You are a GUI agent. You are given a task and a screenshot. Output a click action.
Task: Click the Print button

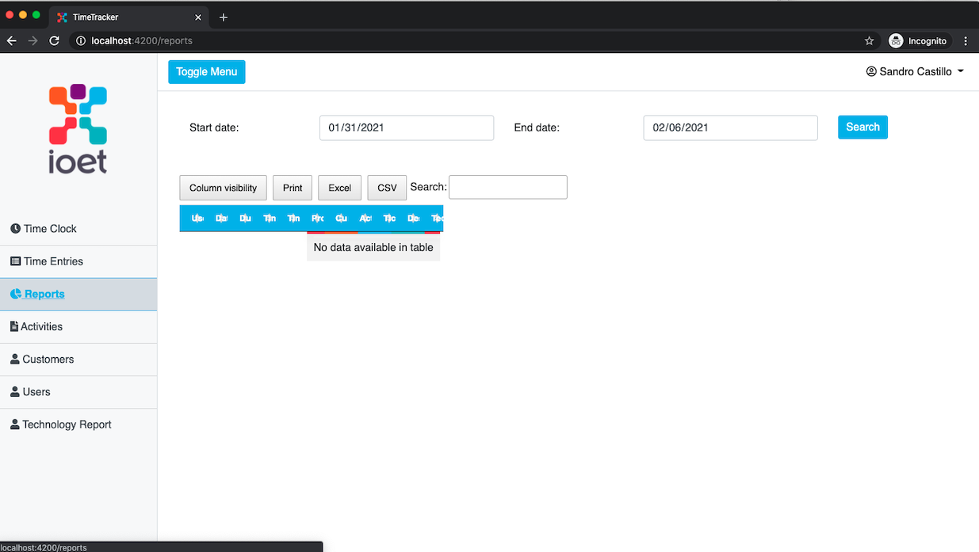pos(293,188)
